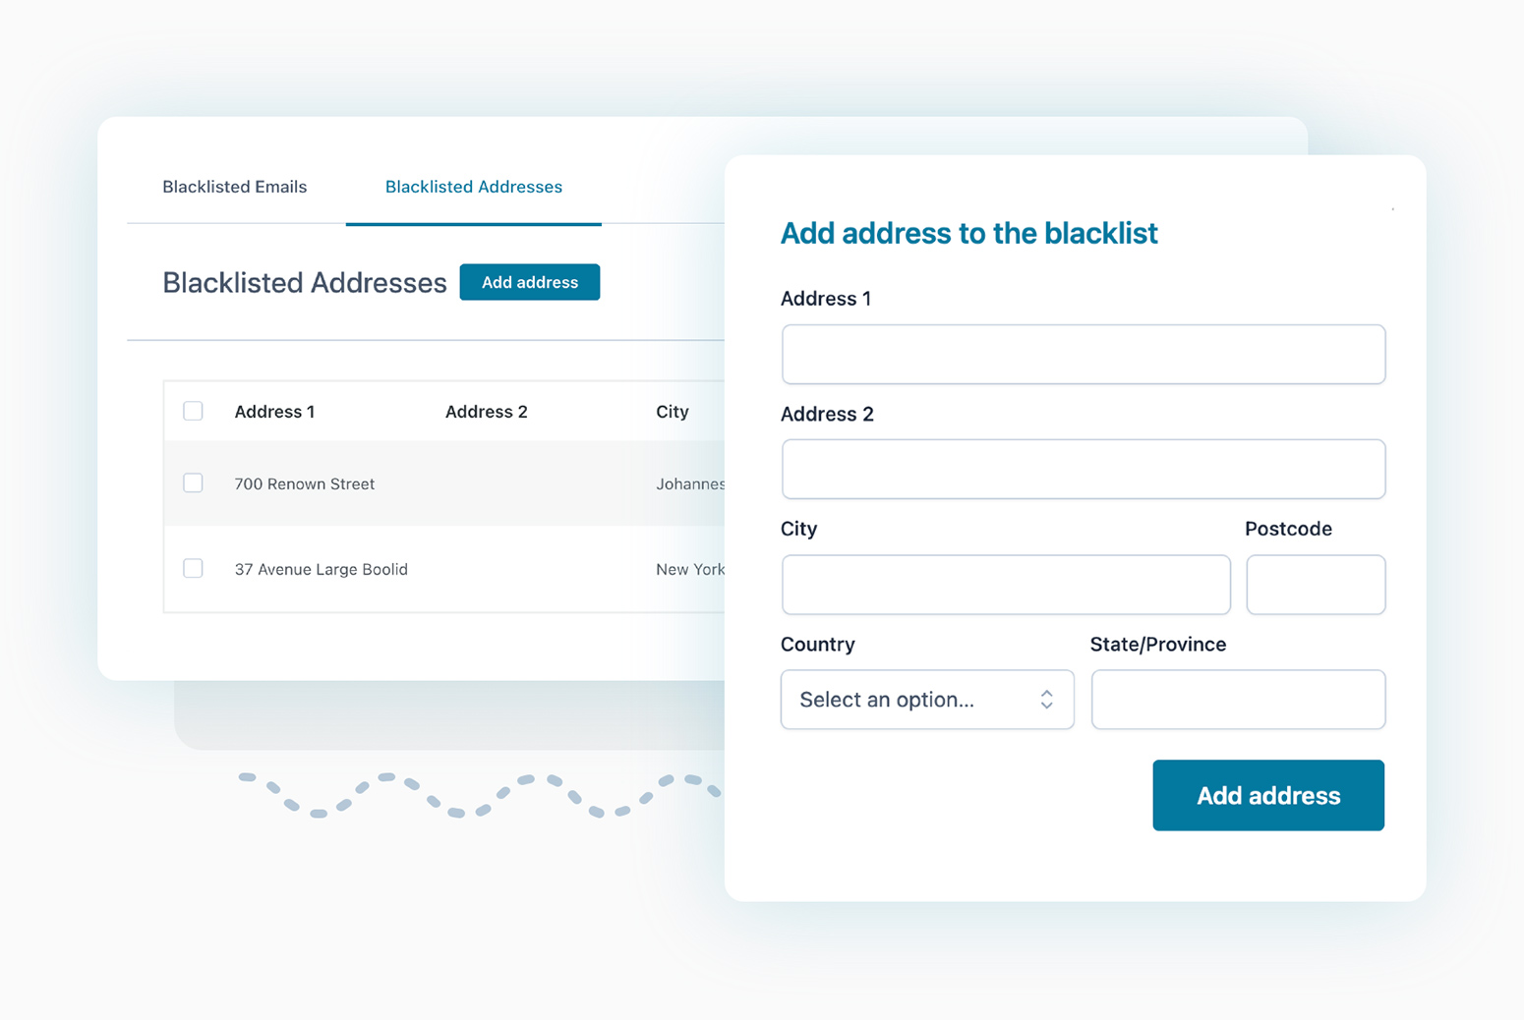Check the select-all checkbox in table header
Viewport: 1524px width, 1020px height.
pyautogui.click(x=193, y=411)
